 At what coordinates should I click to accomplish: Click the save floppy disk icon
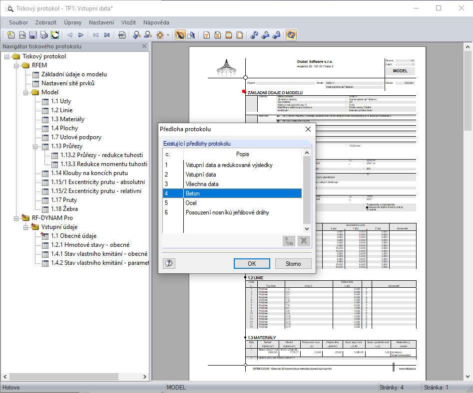pos(33,35)
